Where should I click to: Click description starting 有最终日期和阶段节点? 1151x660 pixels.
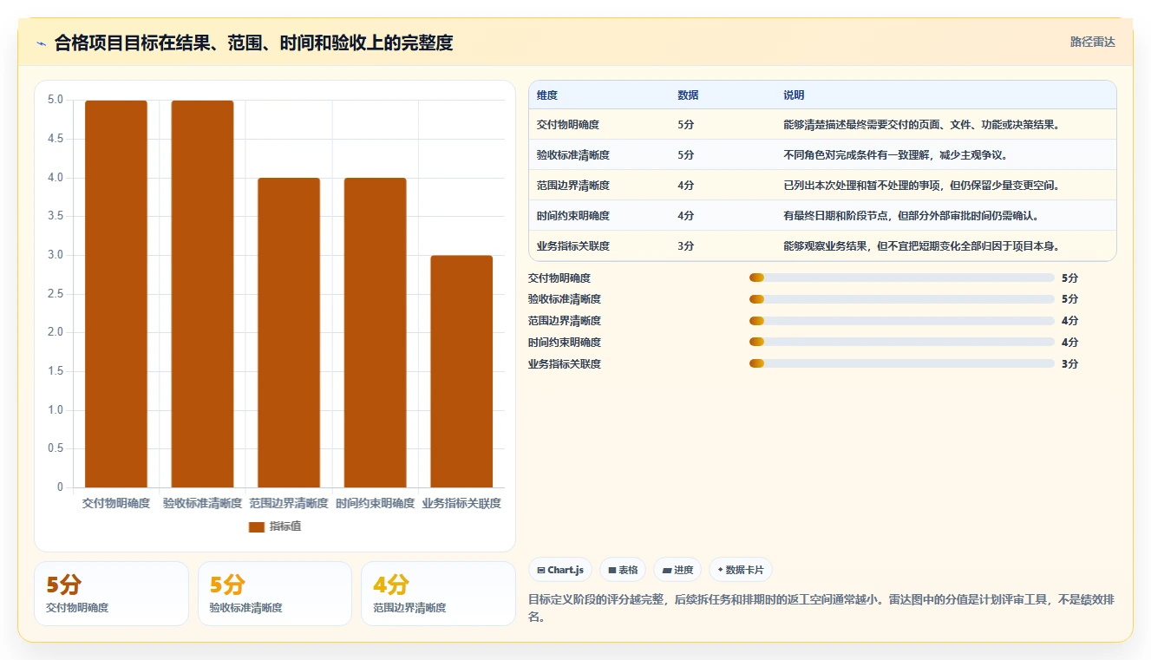912,216
